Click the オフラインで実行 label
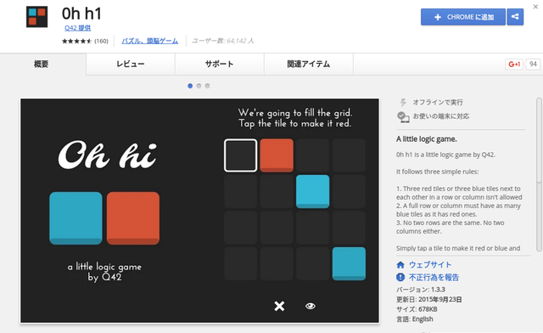Screen dimensions: 543x333 point(438,102)
